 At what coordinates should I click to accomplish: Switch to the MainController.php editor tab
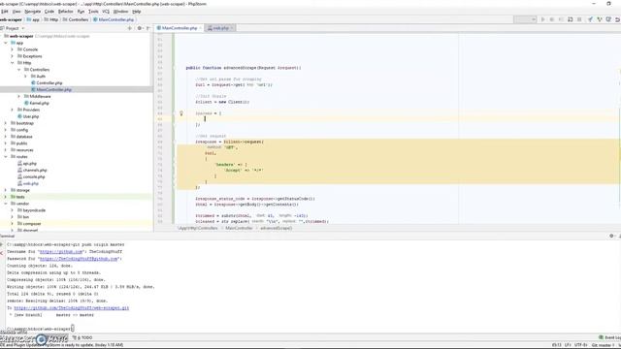[x=179, y=28]
